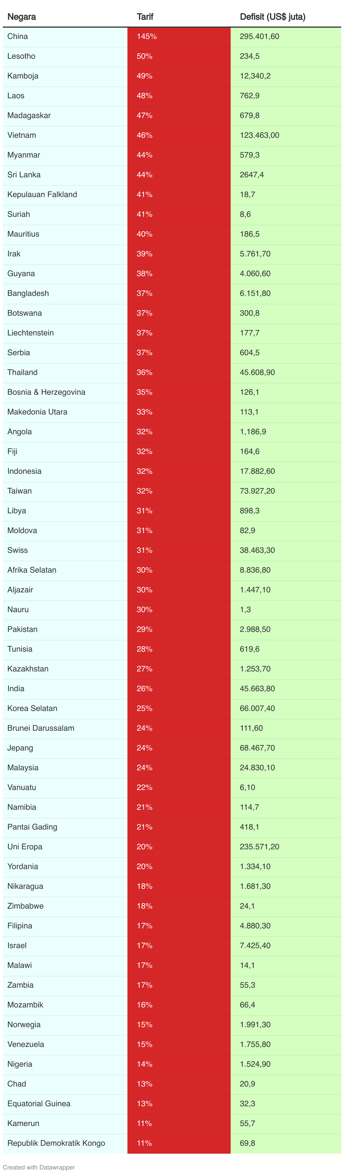Click Lesotho's 50% tariff cell

pyautogui.click(x=179, y=56)
